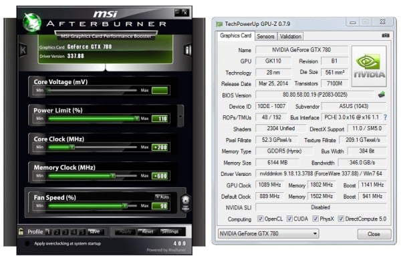
Task: Toggle the PhysX checkbox in GPU-Z
Action: [315, 219]
